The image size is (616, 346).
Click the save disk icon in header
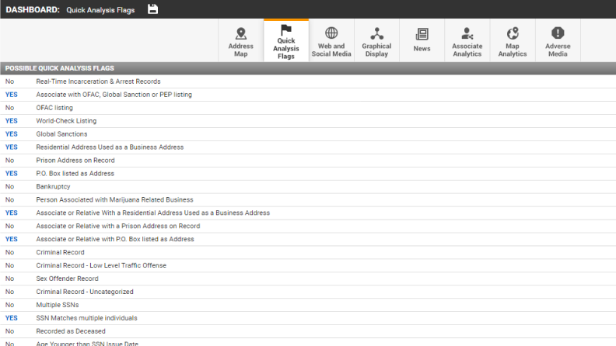pyautogui.click(x=153, y=9)
